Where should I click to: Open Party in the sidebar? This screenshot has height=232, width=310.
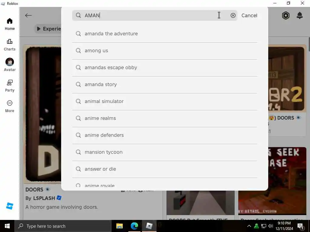pos(9,86)
